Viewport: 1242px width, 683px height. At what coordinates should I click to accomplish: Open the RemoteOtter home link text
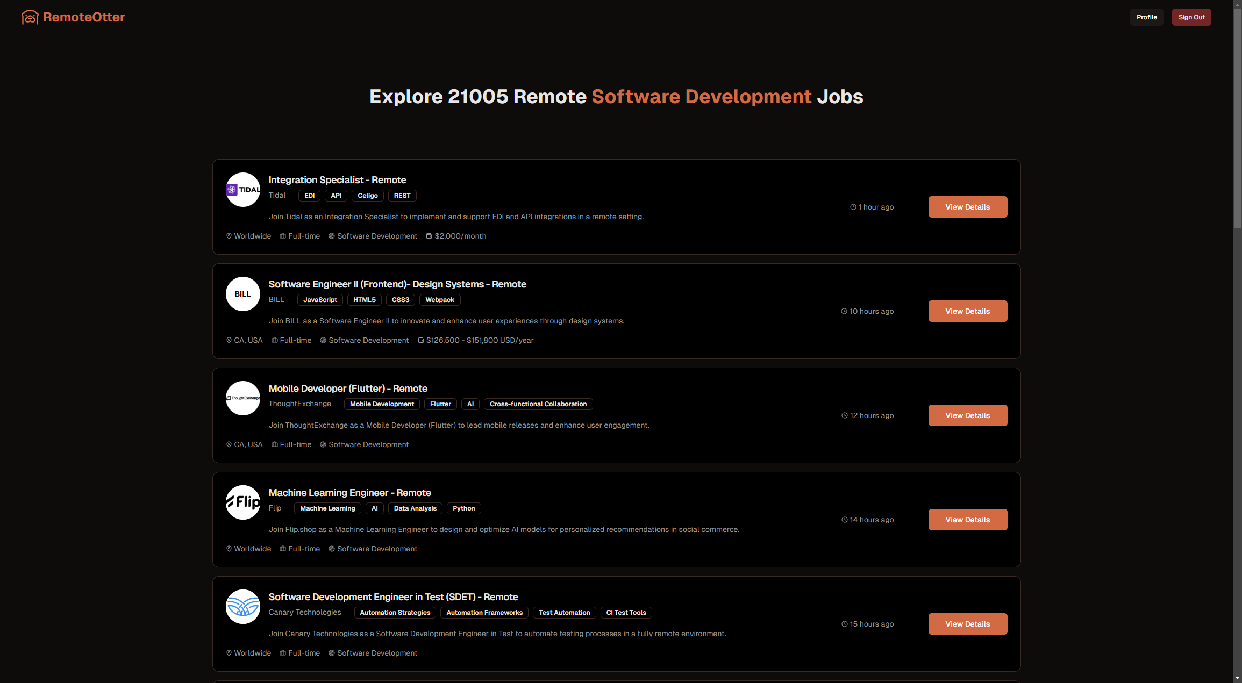[x=84, y=17]
